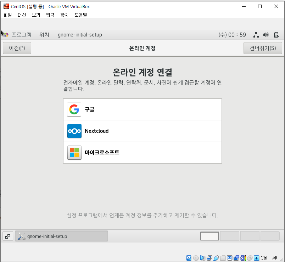Minimize the VirtualBox window
Screen dimensions: 285x262
click(x=244, y=6)
